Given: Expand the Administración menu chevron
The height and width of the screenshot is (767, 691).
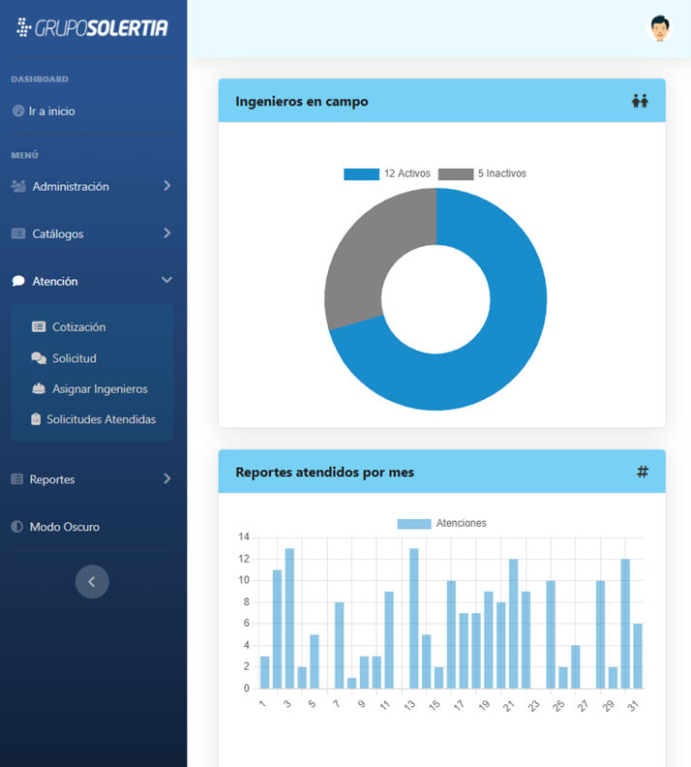Looking at the screenshot, I should coord(166,186).
